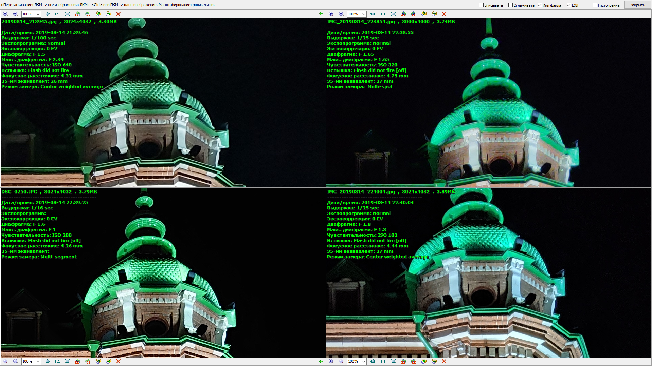The height and width of the screenshot is (366, 652).
Task: Rotate IMG_20190814_224004.jpg right 90 degrees
Action: coord(414,361)
